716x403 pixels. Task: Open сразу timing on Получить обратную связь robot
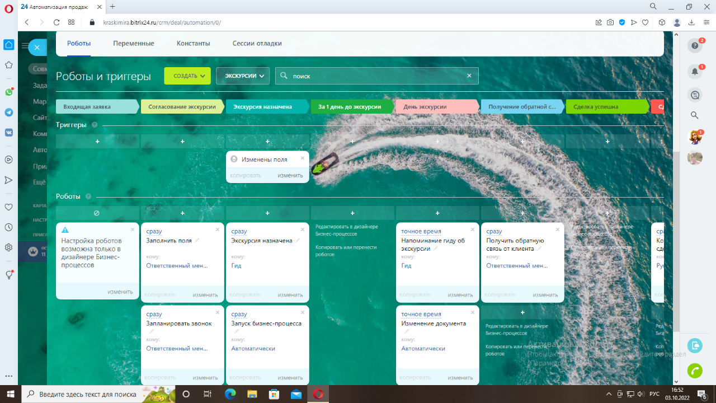coord(494,231)
